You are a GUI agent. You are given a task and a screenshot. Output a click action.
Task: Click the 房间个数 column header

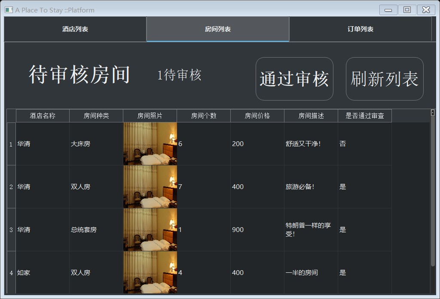pos(204,116)
